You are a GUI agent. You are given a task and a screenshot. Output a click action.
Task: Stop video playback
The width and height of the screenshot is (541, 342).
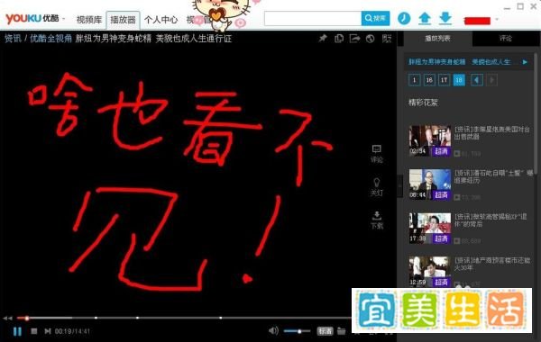34,331
